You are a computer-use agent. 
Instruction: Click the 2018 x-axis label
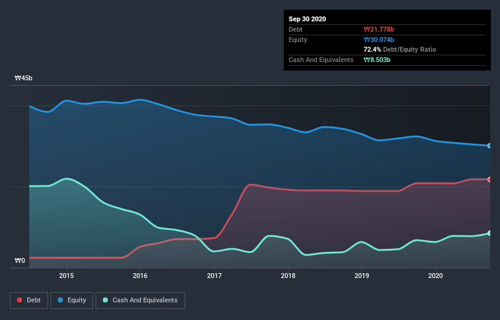[x=288, y=276]
